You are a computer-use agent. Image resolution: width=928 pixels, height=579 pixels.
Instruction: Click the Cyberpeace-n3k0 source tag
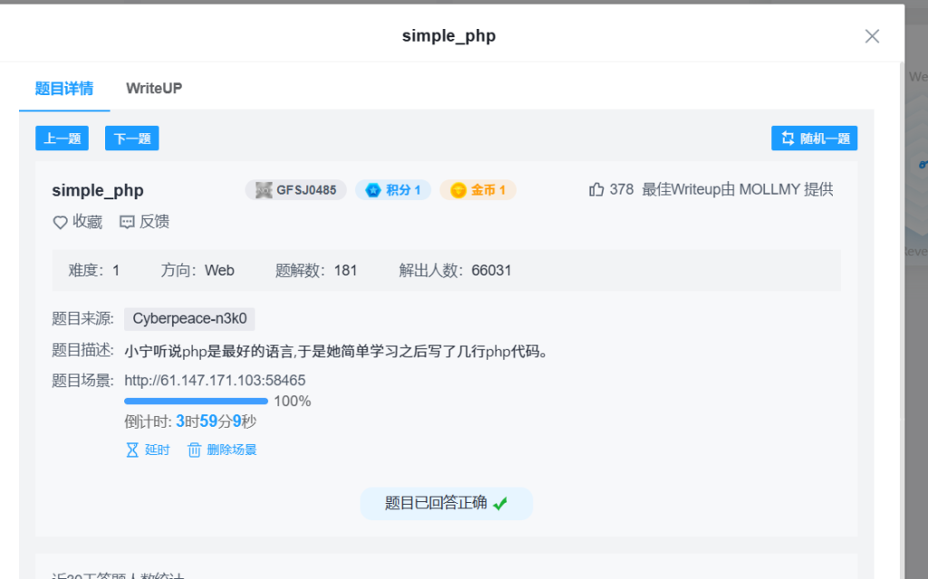pyautogui.click(x=189, y=318)
